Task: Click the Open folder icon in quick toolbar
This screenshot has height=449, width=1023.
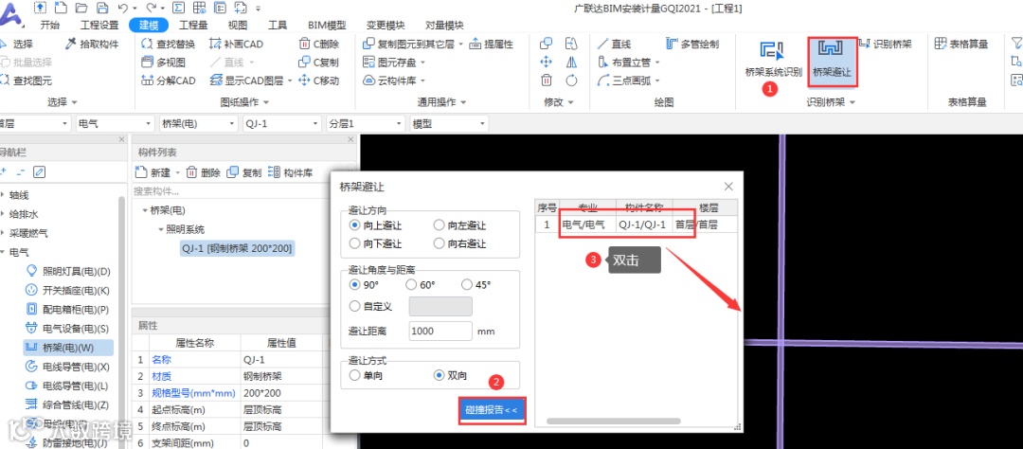Action: (x=81, y=8)
